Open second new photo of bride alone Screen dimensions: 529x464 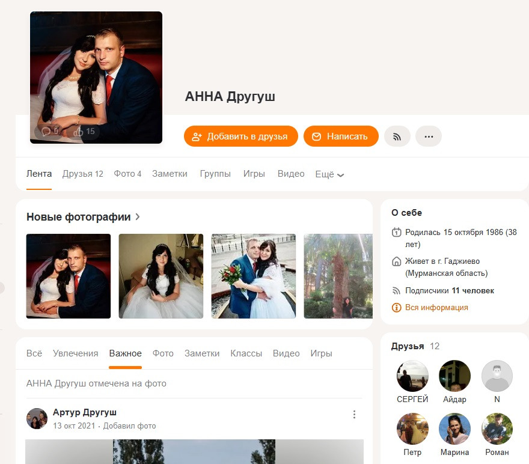click(x=161, y=276)
